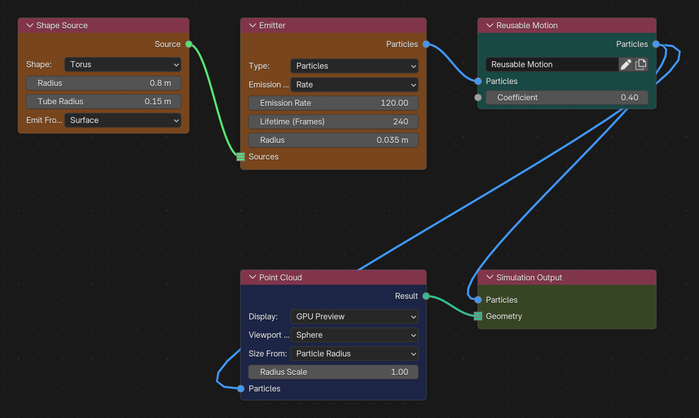Image resolution: width=699 pixels, height=418 pixels.
Task: Click the Emission Rate 120.00 field
Action: point(333,103)
